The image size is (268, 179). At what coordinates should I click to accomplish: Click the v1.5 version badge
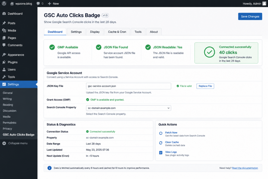click(105, 15)
